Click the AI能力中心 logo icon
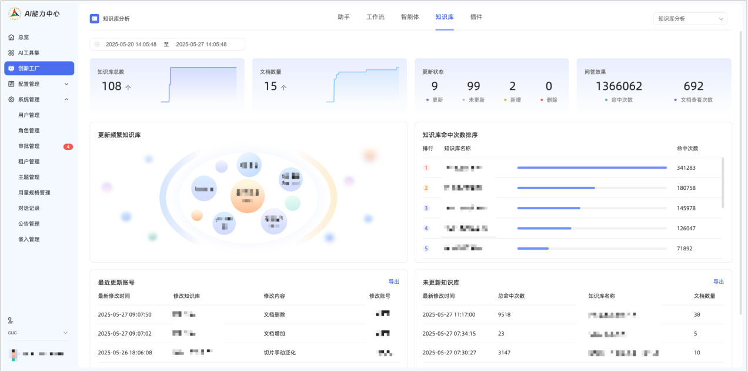The height and width of the screenshot is (372, 748). coord(15,13)
